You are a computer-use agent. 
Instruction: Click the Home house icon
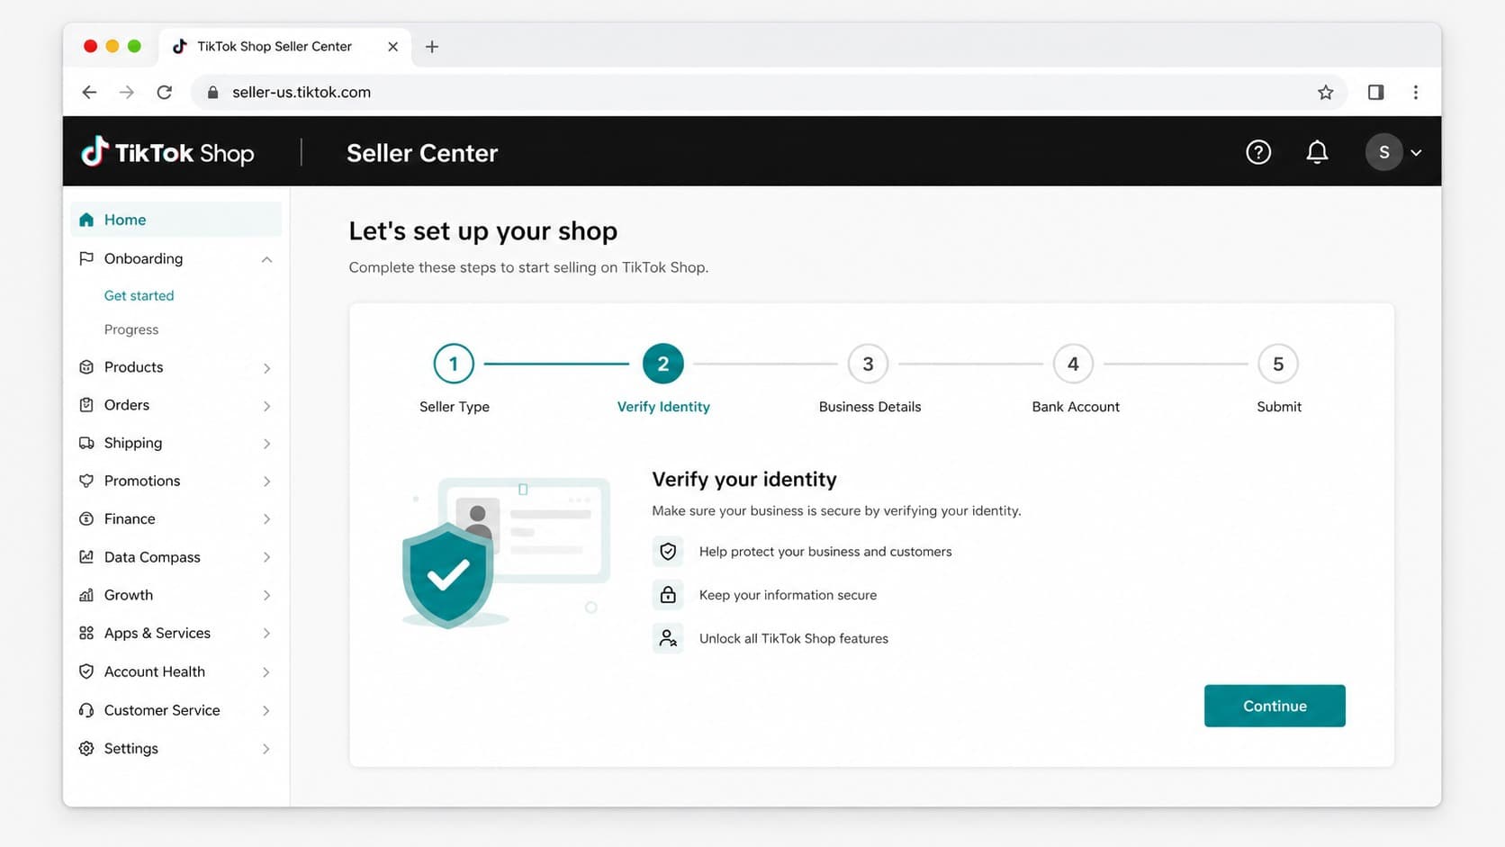coord(86,220)
